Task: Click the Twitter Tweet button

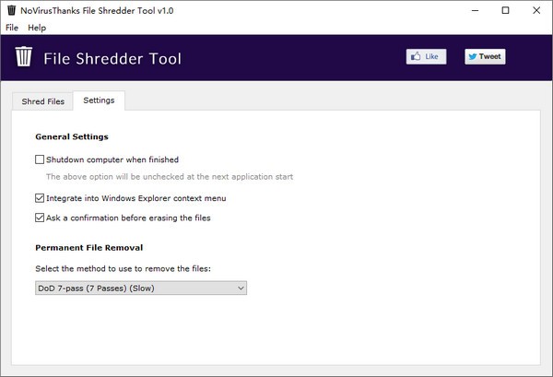Action: coord(485,56)
